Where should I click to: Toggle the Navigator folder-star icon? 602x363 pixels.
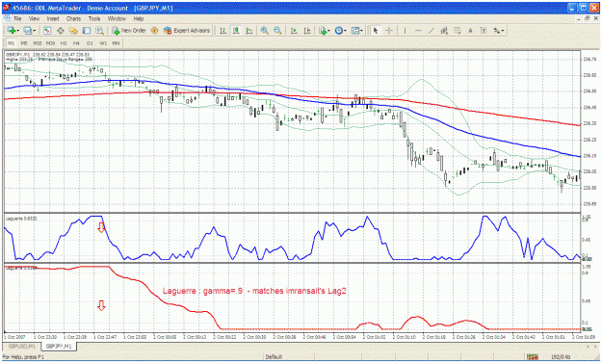[73, 31]
